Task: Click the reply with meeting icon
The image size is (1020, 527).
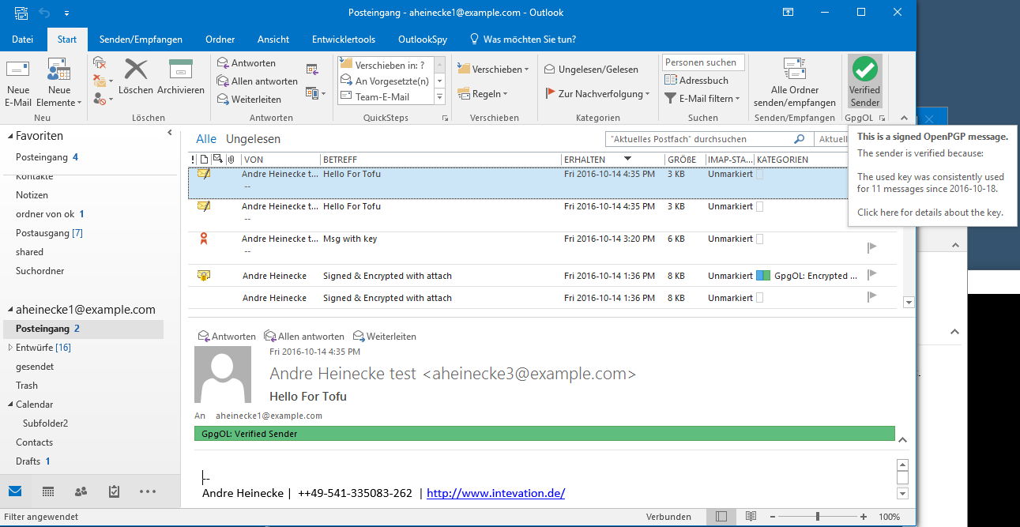Action: pyautogui.click(x=312, y=69)
